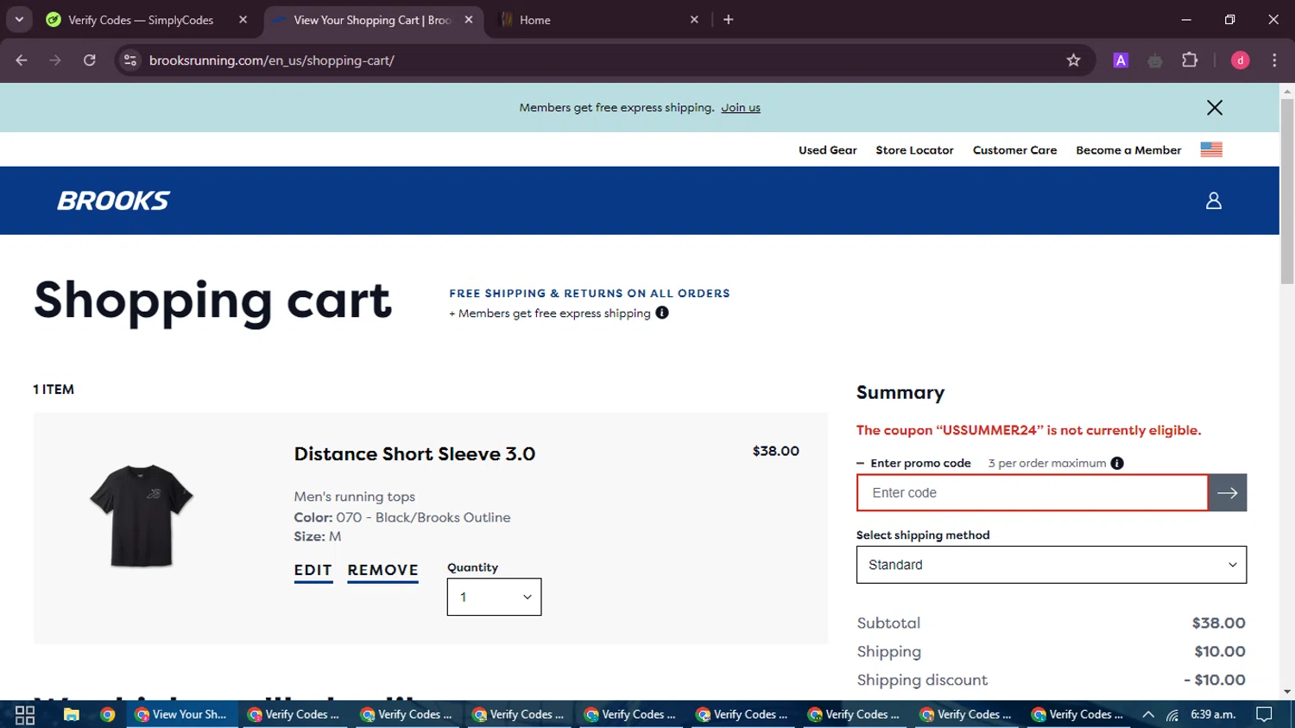Collapse the Enter promo code section
The height and width of the screenshot is (728, 1295).
(913, 464)
